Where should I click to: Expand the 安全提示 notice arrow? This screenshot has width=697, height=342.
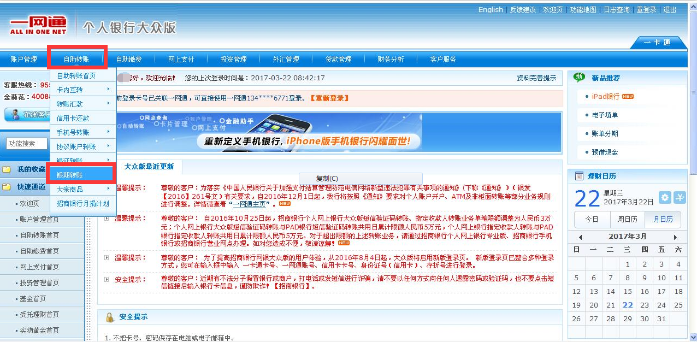[107, 279]
